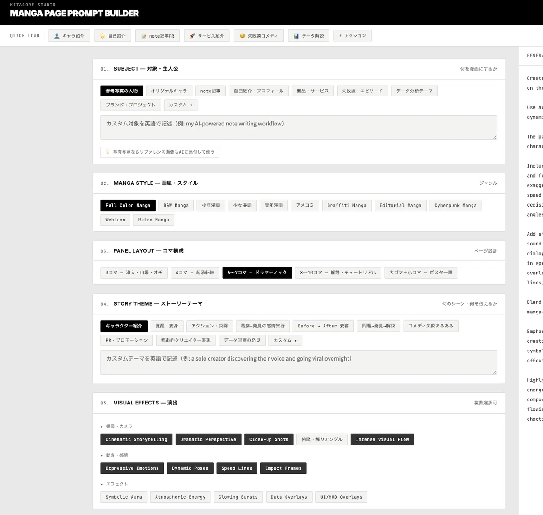Image resolution: width=543 pixels, height=515 pixels.
Task: Choose アクション・決闘 story theme
Action: (x=210, y=326)
